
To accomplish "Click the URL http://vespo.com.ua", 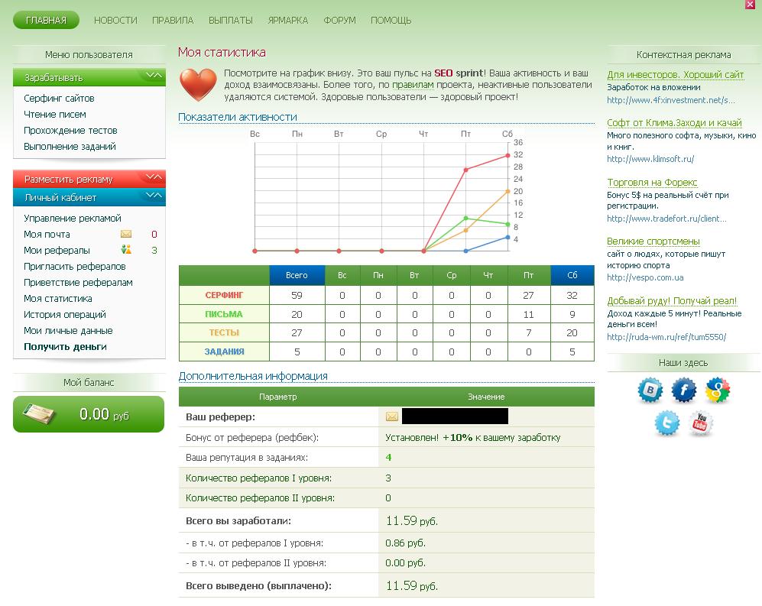I will (x=645, y=277).
